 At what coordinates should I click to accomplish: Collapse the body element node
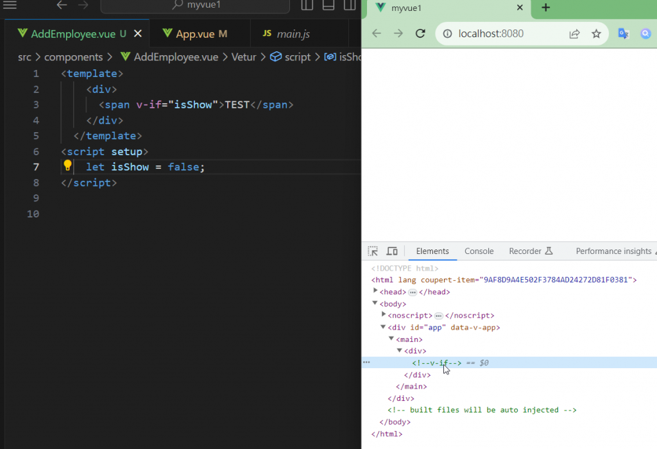[x=375, y=302]
